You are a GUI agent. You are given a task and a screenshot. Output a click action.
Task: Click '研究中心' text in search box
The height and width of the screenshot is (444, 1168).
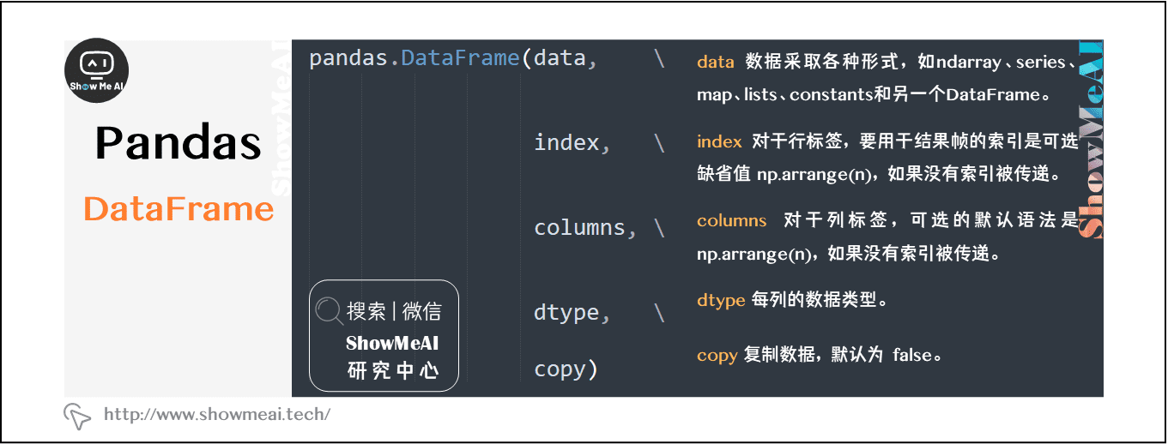(x=393, y=371)
